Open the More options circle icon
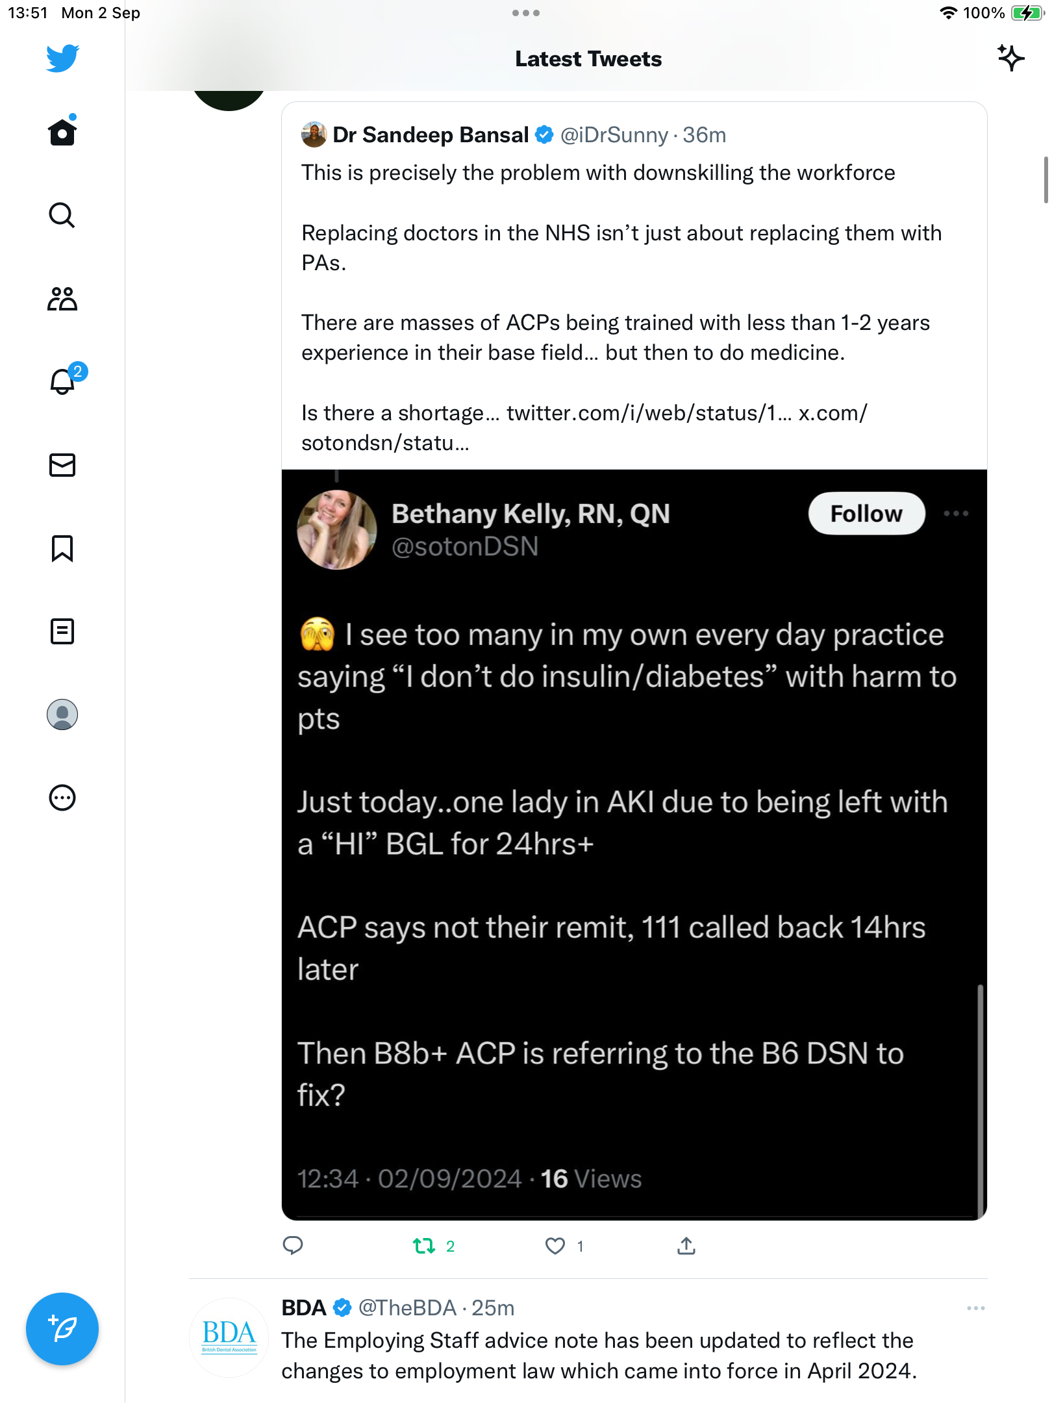1052x1403 pixels. [62, 798]
